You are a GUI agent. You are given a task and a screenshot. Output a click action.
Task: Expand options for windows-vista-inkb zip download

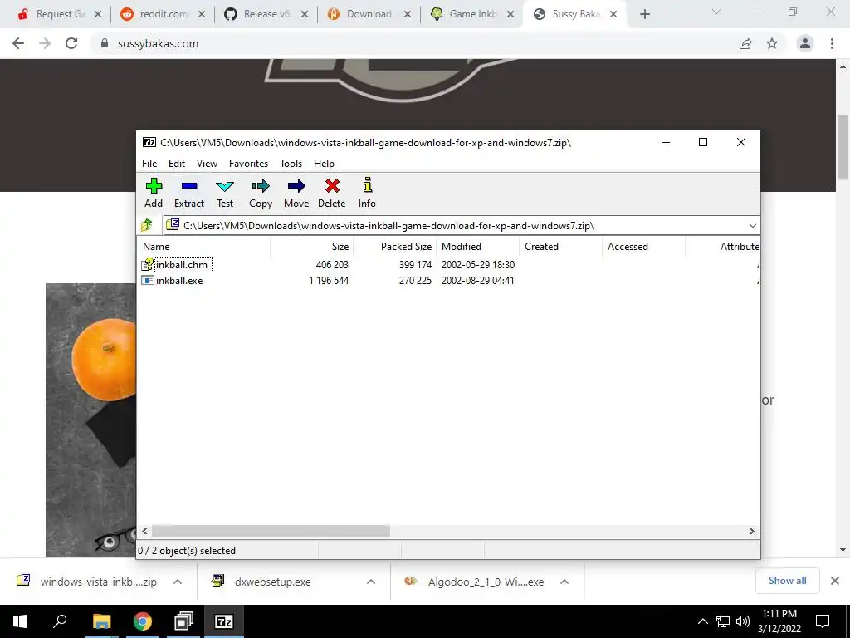point(178,582)
